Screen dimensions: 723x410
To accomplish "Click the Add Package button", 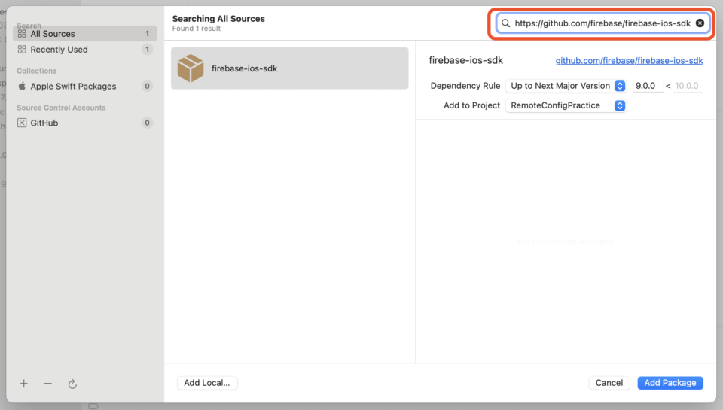I will [x=670, y=383].
